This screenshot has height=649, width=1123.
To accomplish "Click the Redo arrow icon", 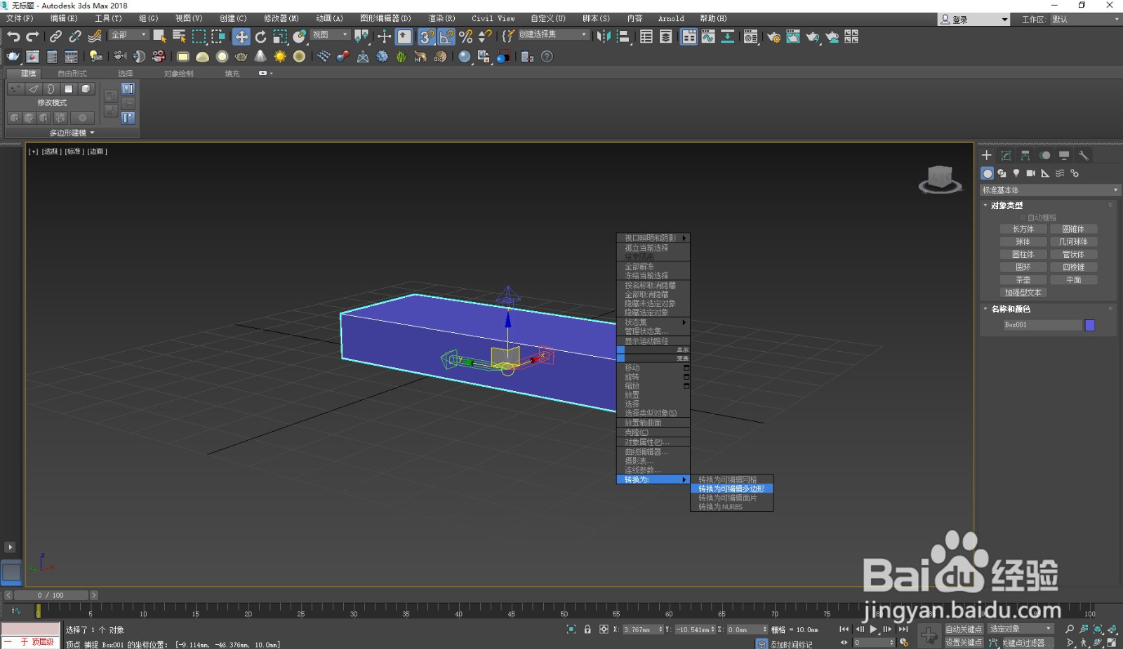I will point(32,36).
